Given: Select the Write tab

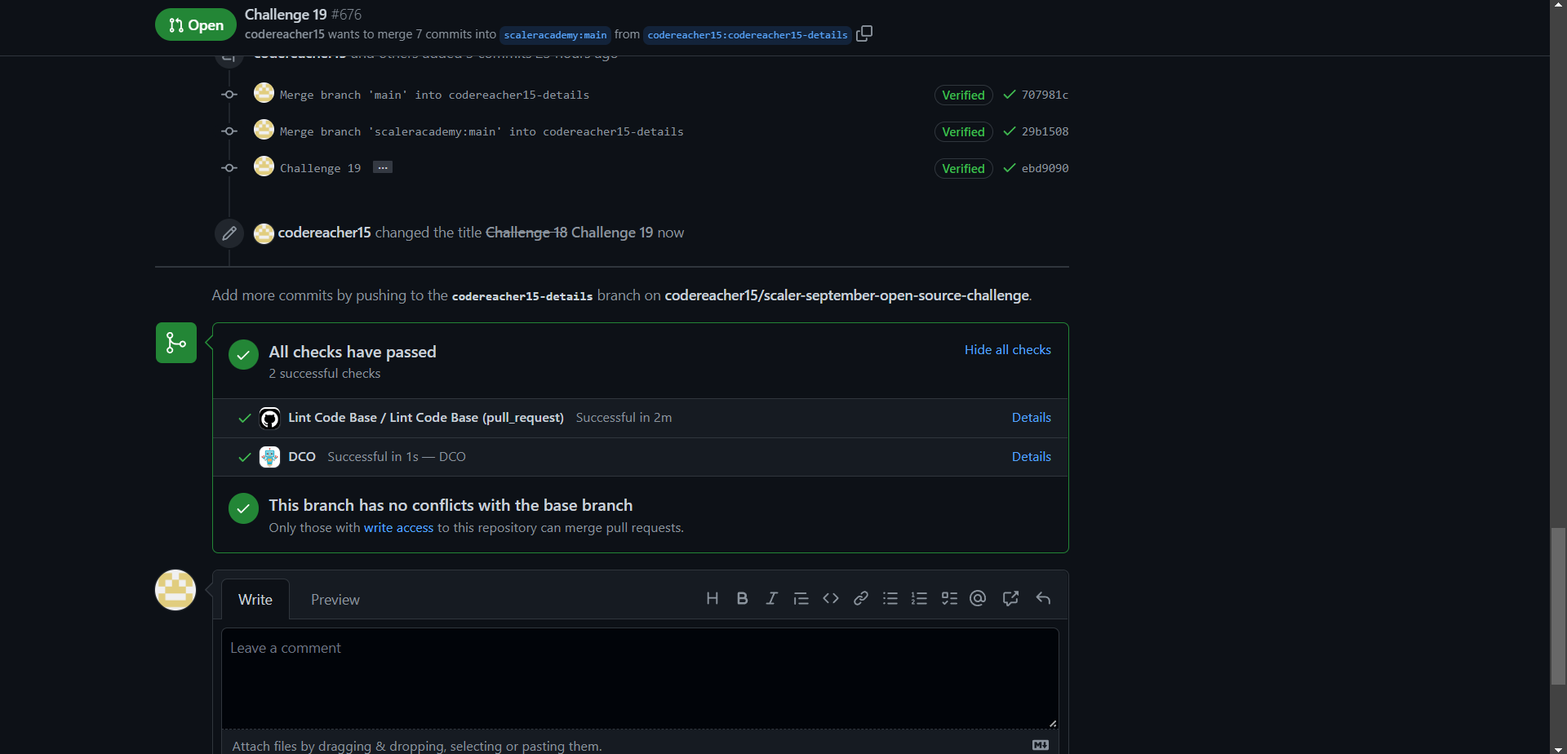Looking at the screenshot, I should pos(255,599).
